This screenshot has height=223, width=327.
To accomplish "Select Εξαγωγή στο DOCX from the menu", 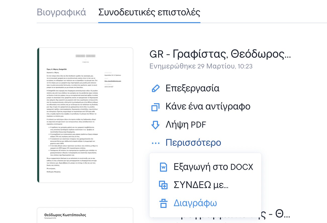I will tap(213, 167).
